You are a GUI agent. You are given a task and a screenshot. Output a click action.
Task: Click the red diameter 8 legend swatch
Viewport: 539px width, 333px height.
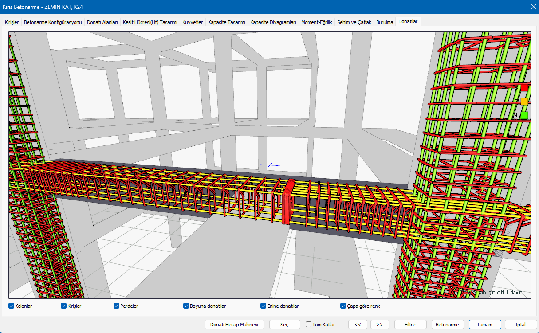pyautogui.click(x=524, y=88)
